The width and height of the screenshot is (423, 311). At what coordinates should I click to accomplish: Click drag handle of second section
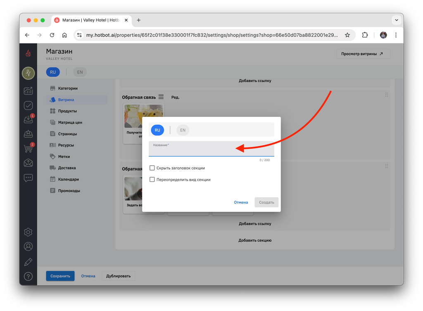[387, 166]
